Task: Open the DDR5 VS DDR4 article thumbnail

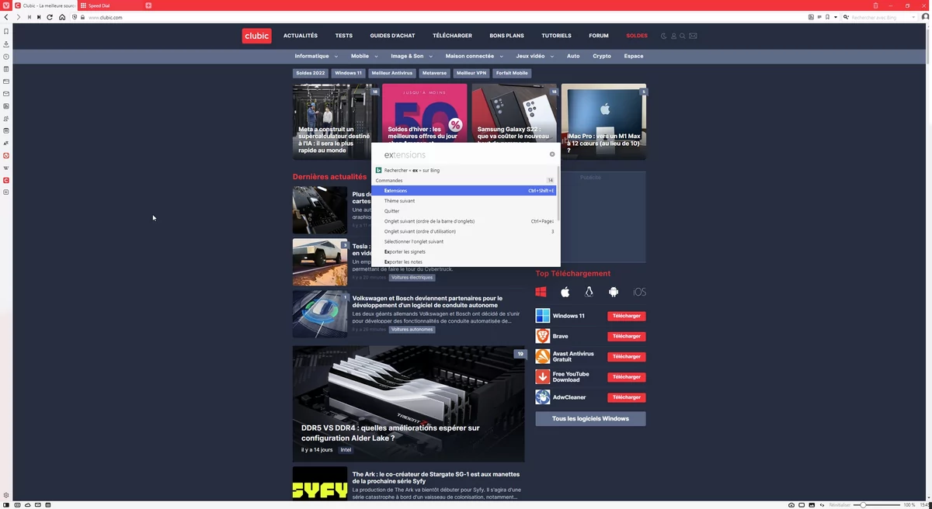Action: click(x=409, y=403)
